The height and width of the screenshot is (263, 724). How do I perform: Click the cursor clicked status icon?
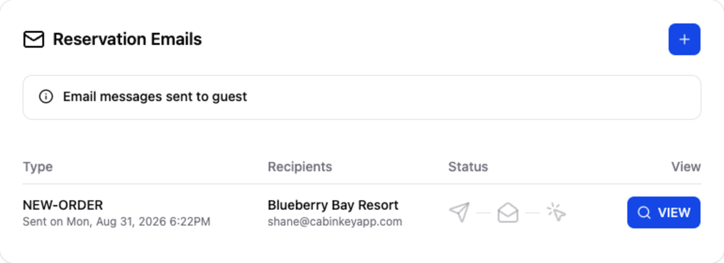click(556, 212)
